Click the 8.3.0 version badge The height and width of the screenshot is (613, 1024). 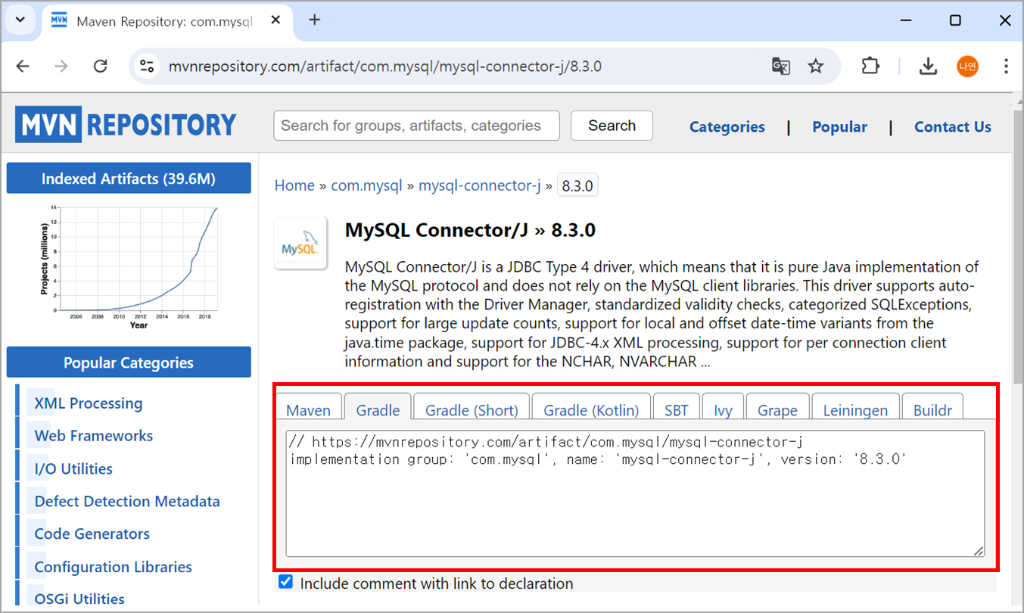tap(577, 186)
